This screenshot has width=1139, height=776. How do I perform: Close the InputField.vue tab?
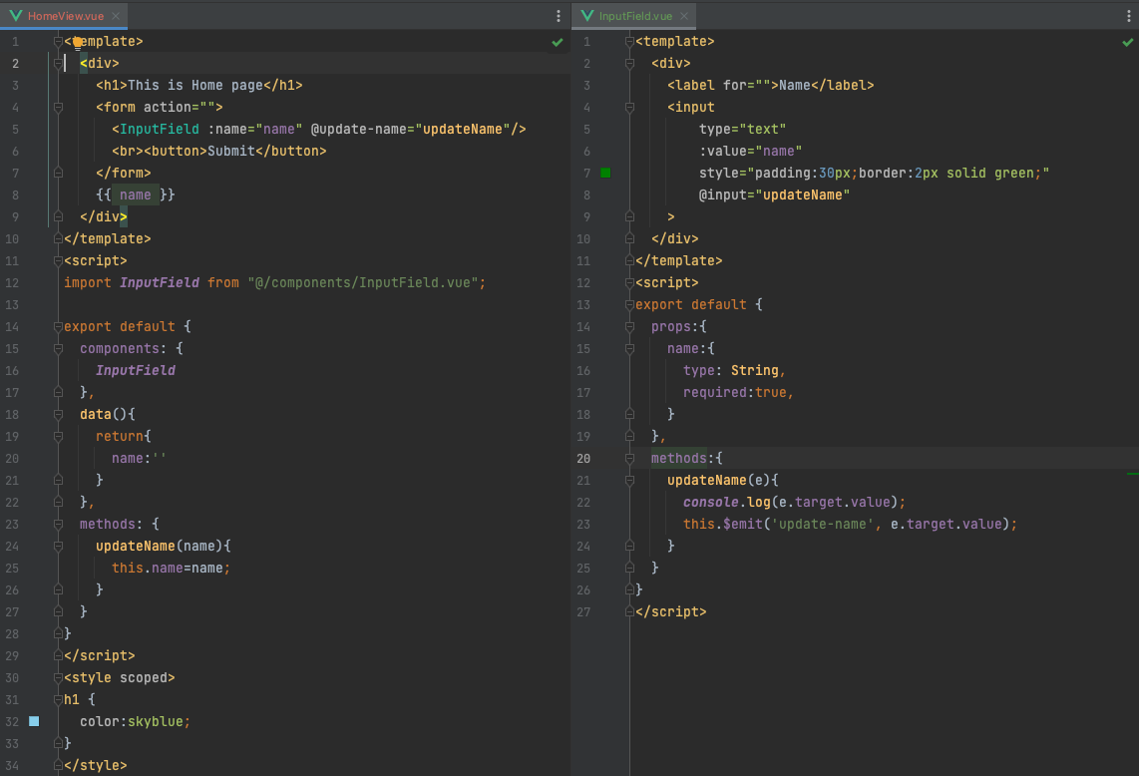click(x=684, y=16)
